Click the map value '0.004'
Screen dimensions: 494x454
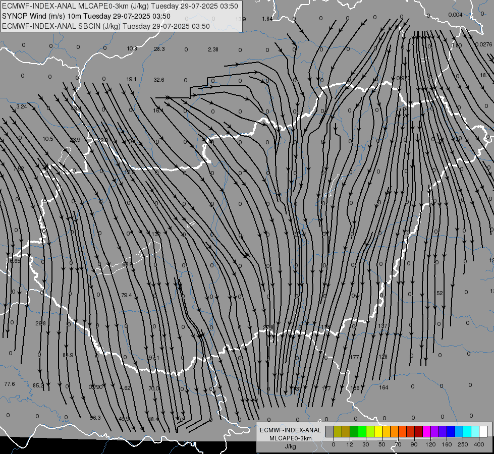(x=455, y=15)
